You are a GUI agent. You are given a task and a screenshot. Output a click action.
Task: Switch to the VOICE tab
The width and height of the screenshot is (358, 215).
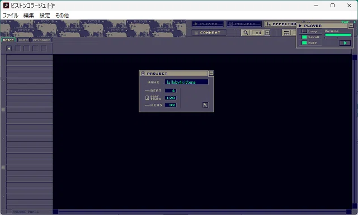pos(8,40)
